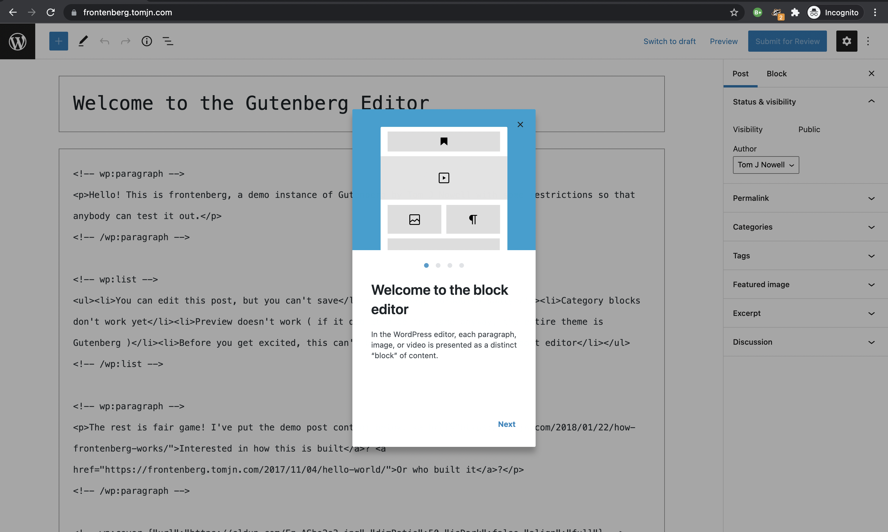Click the undo arrow icon
888x532 pixels.
(x=104, y=41)
